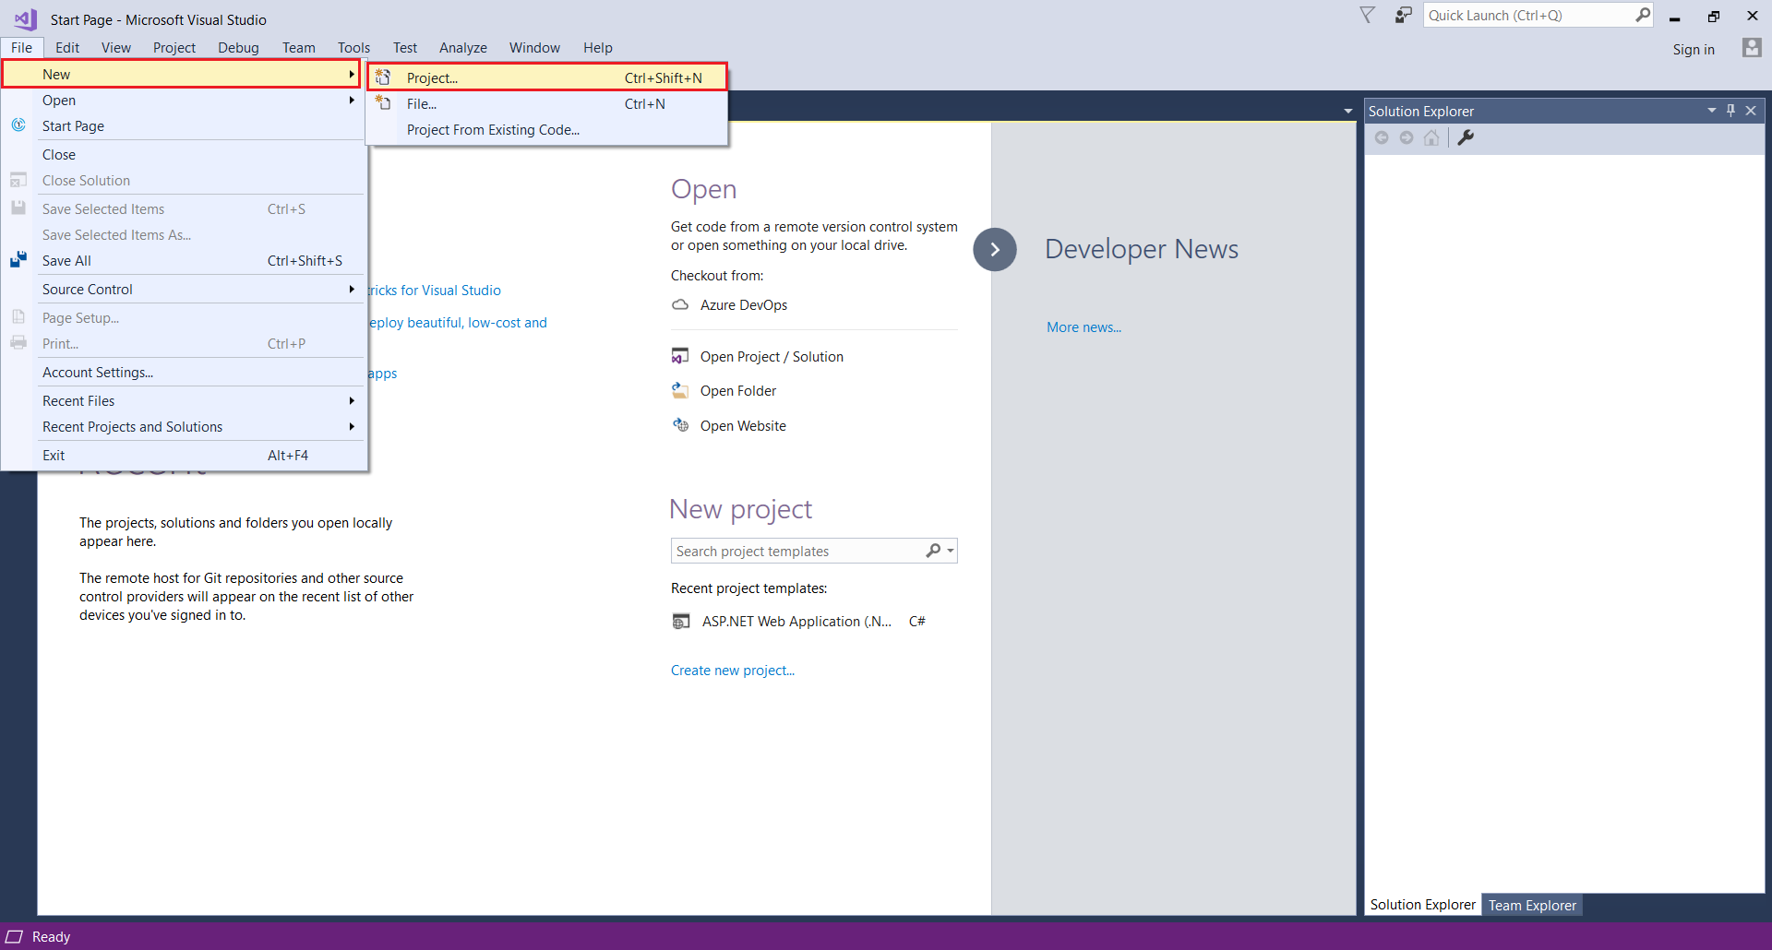Open the View menu

pos(116,47)
